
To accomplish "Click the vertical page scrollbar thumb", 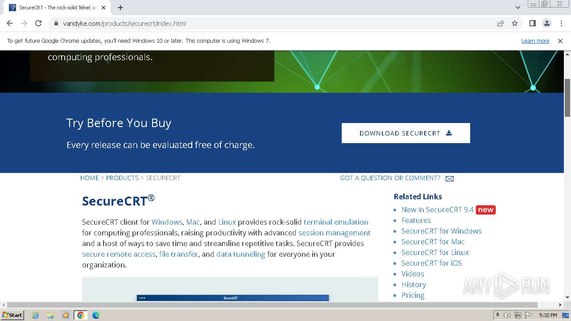I will [567, 98].
